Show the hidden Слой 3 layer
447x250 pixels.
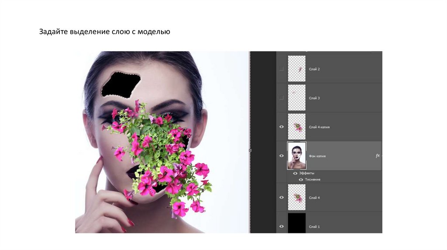(x=282, y=98)
